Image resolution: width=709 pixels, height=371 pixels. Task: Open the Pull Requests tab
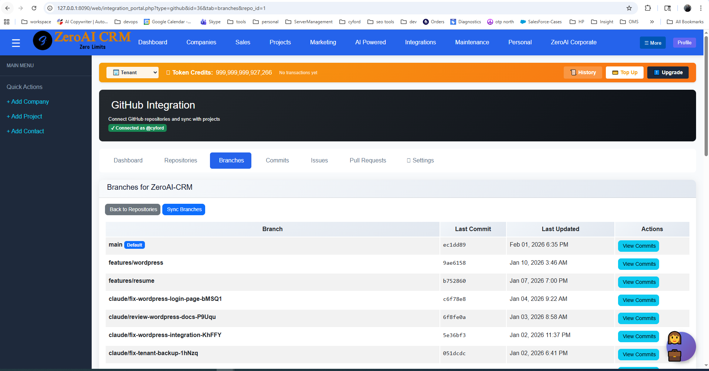367,161
